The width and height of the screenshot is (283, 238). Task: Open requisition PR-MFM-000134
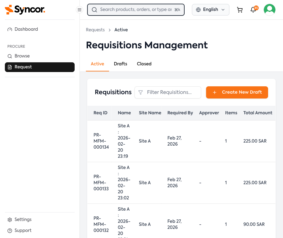(101, 141)
